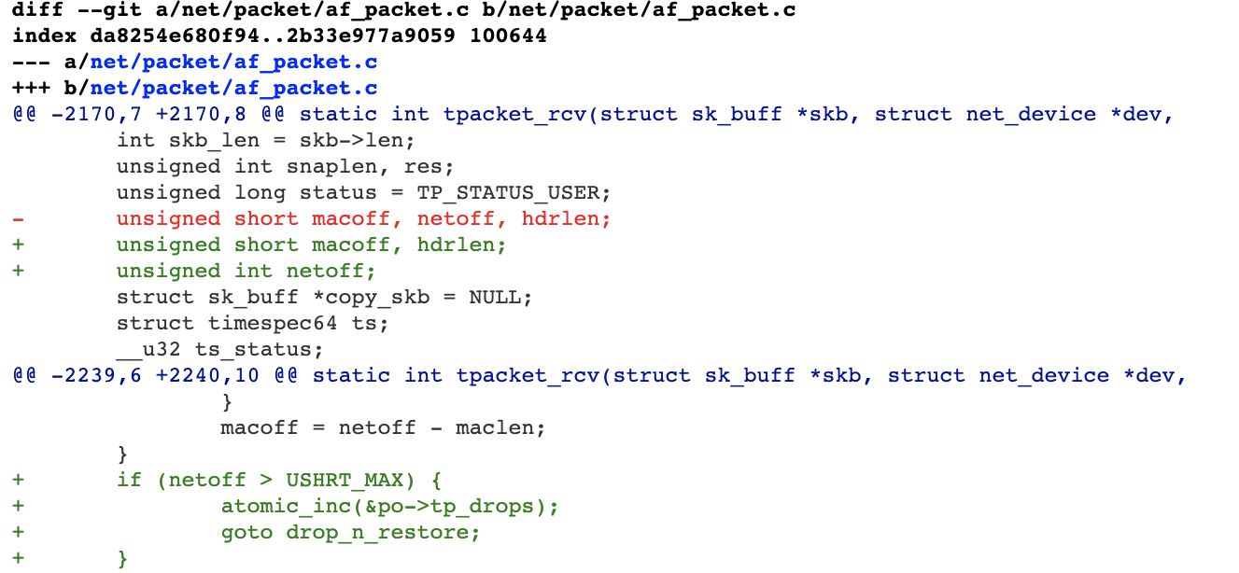Image resolution: width=1239 pixels, height=573 pixels.
Task: Click the minus sign marking the removed line
Action: pos(18,218)
